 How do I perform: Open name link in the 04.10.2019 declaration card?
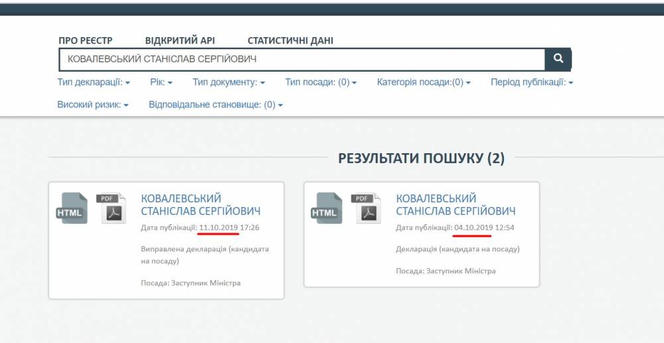[x=456, y=205]
